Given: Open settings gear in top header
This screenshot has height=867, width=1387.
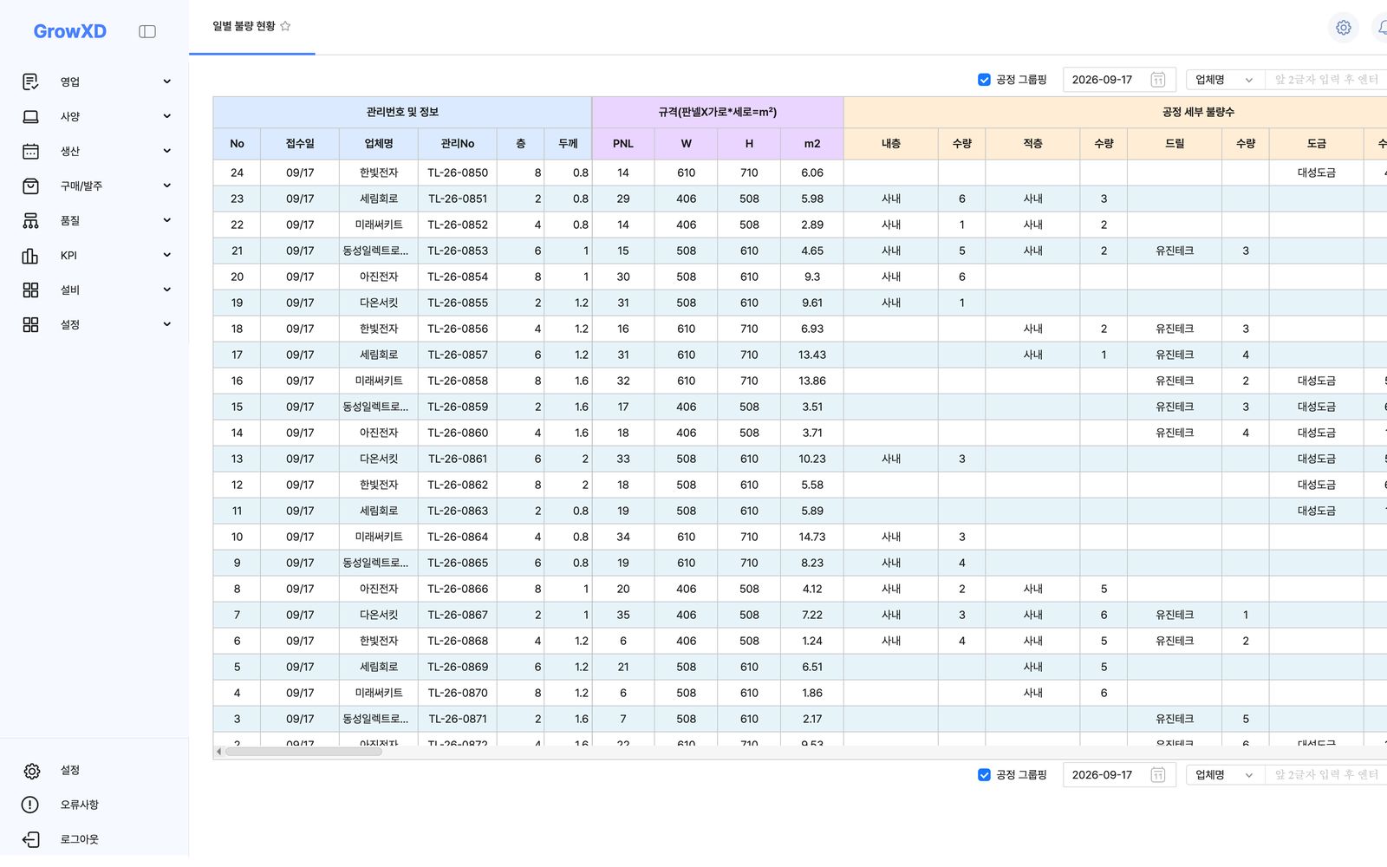Looking at the screenshot, I should click(1343, 28).
